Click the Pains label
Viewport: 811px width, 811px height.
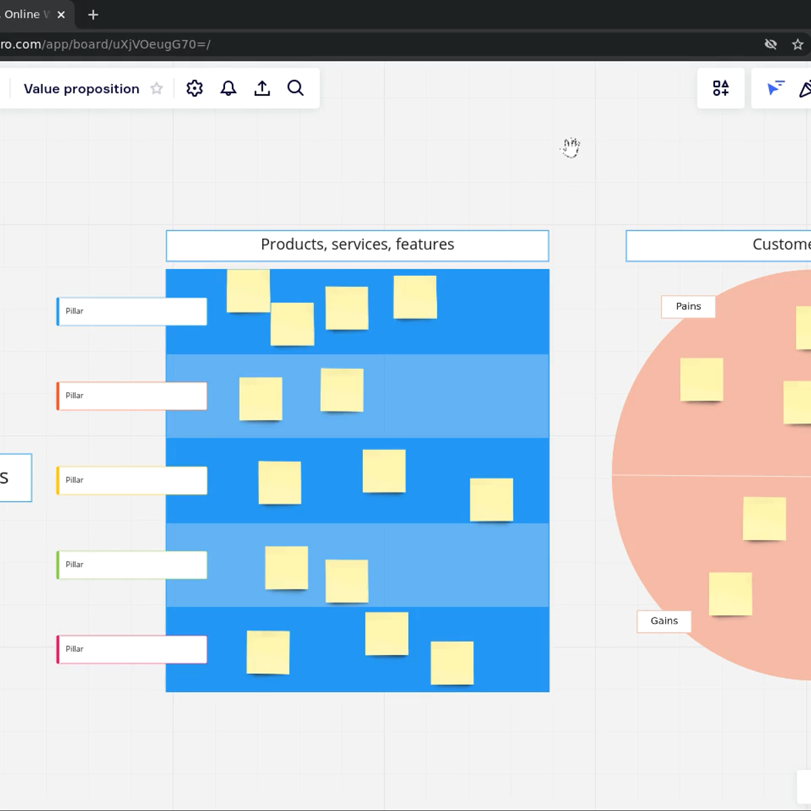coord(688,306)
